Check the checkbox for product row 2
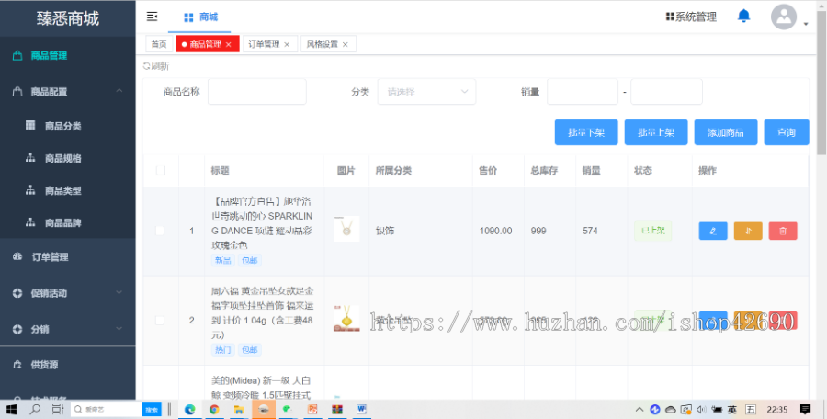This screenshot has height=419, width=827. (x=160, y=321)
